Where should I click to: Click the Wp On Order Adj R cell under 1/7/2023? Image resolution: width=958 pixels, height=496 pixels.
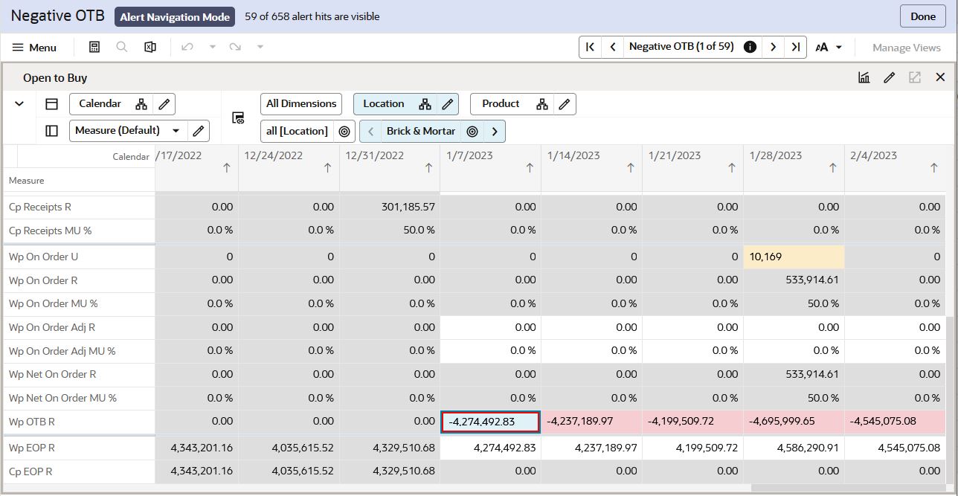pos(491,327)
